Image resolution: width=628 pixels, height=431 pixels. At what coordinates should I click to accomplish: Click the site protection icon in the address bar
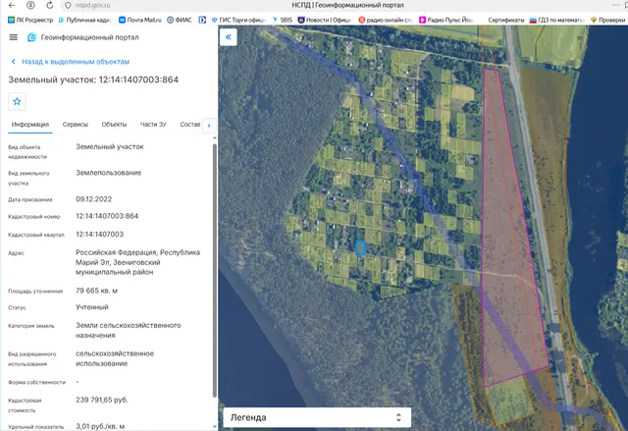68,5
